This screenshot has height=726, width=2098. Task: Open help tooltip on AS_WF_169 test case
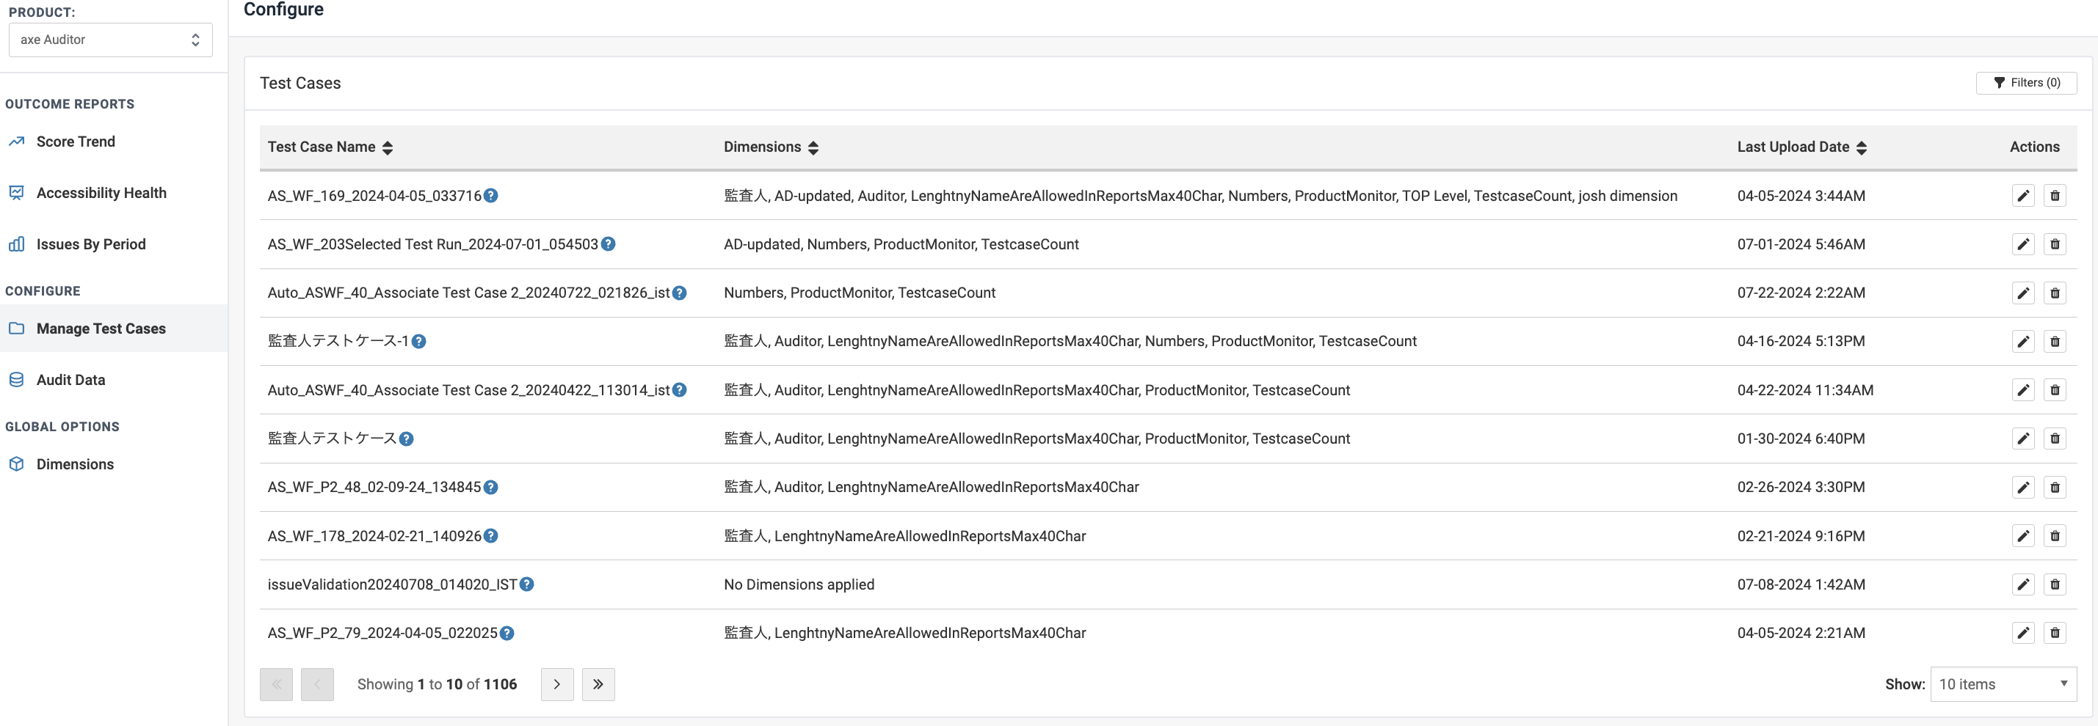click(490, 195)
